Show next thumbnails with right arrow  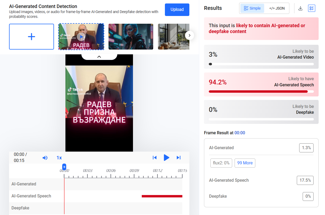189,35
